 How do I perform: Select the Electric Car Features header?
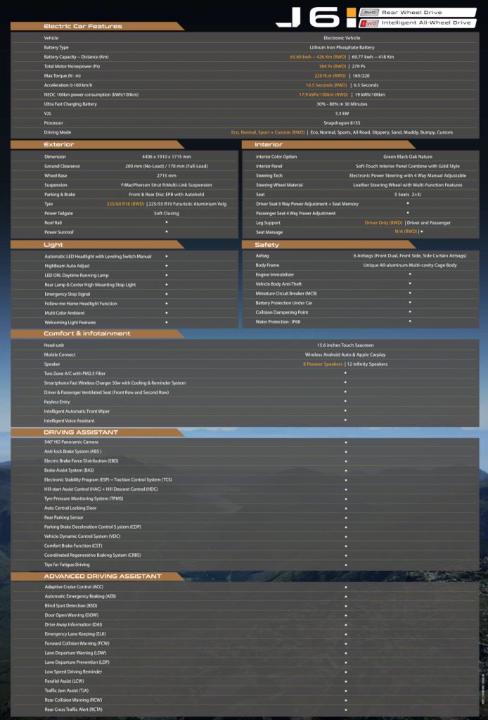(x=83, y=26)
